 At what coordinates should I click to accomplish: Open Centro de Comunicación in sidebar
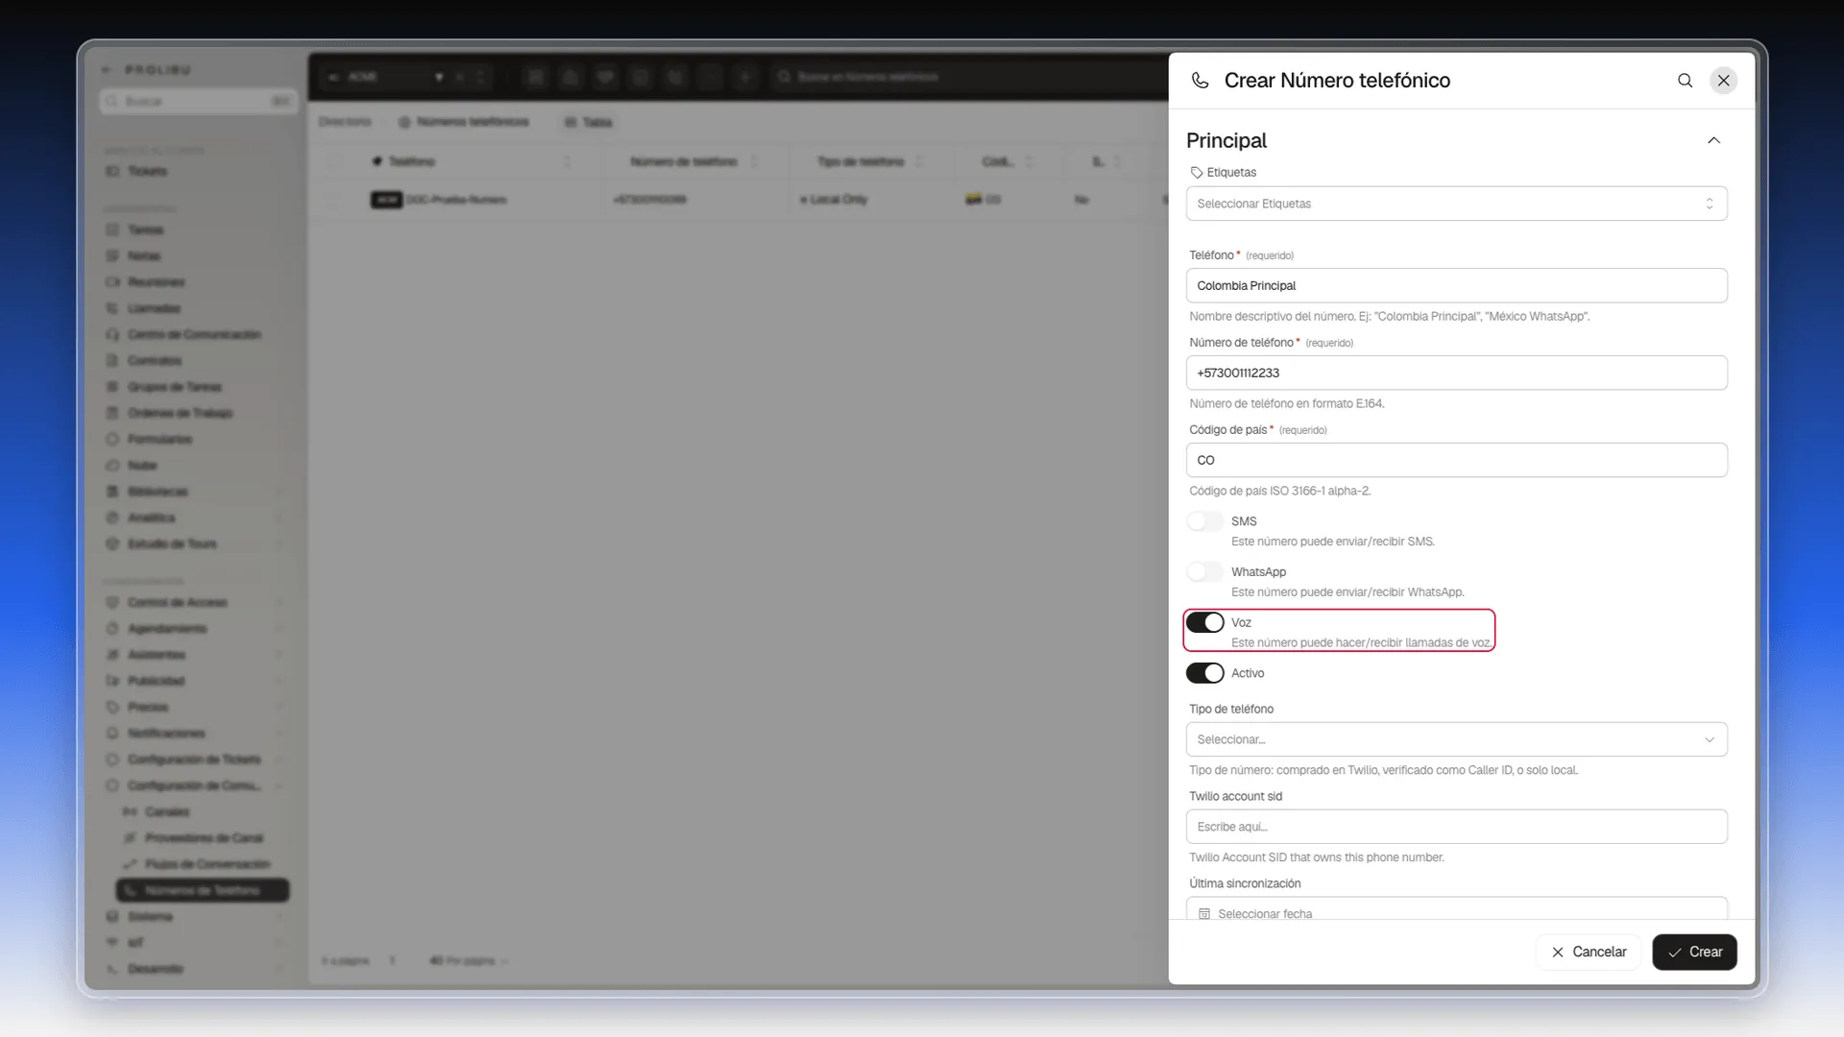tap(194, 335)
